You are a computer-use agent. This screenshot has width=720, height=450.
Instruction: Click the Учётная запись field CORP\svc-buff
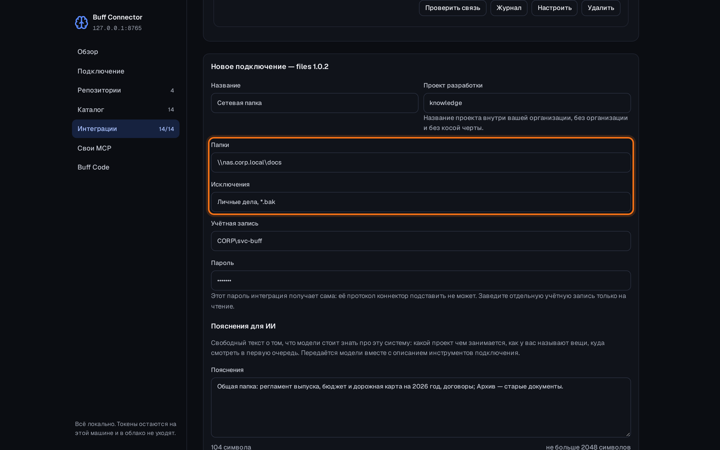click(421, 241)
